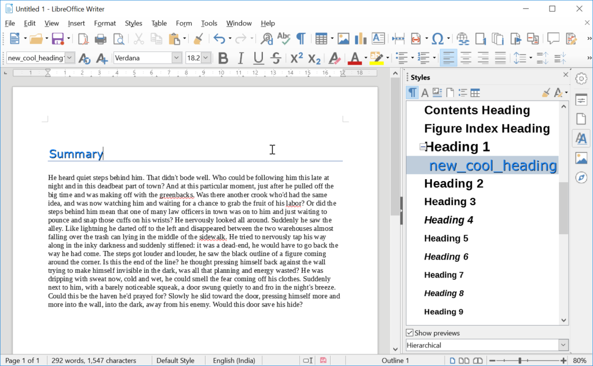593x366 pixels.
Task: Switch to Character Styles in Styles panel
Action: 424,93
